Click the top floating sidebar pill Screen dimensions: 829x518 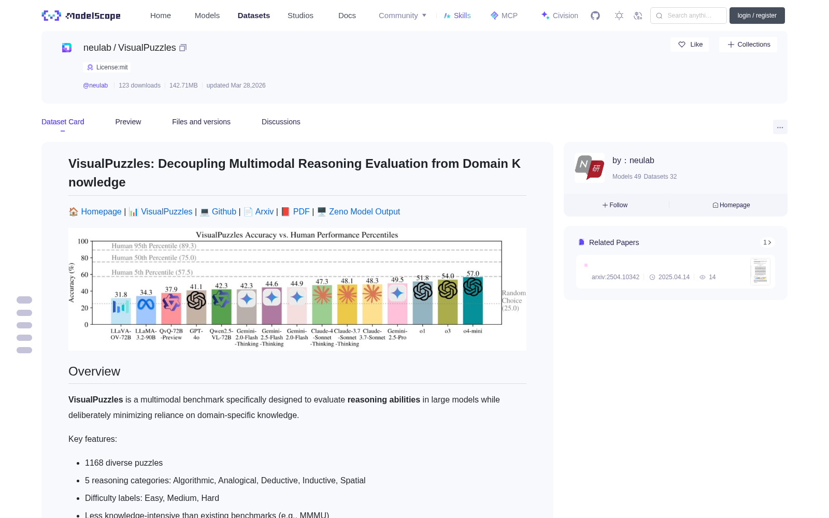pyautogui.click(x=24, y=300)
